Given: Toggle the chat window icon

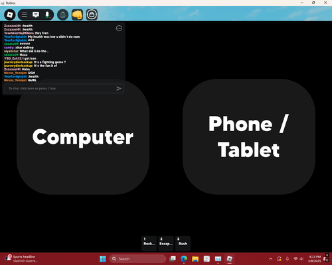Looking at the screenshot, I should click(36, 15).
